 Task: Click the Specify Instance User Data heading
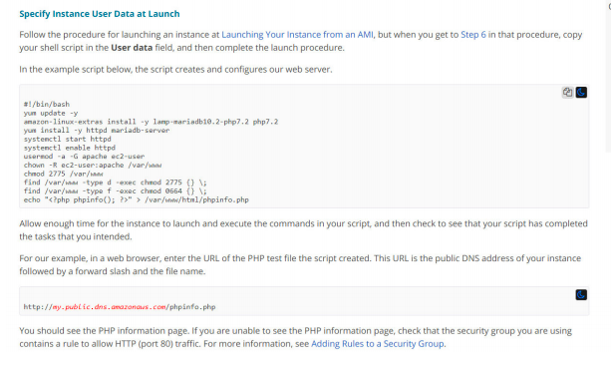(x=100, y=14)
